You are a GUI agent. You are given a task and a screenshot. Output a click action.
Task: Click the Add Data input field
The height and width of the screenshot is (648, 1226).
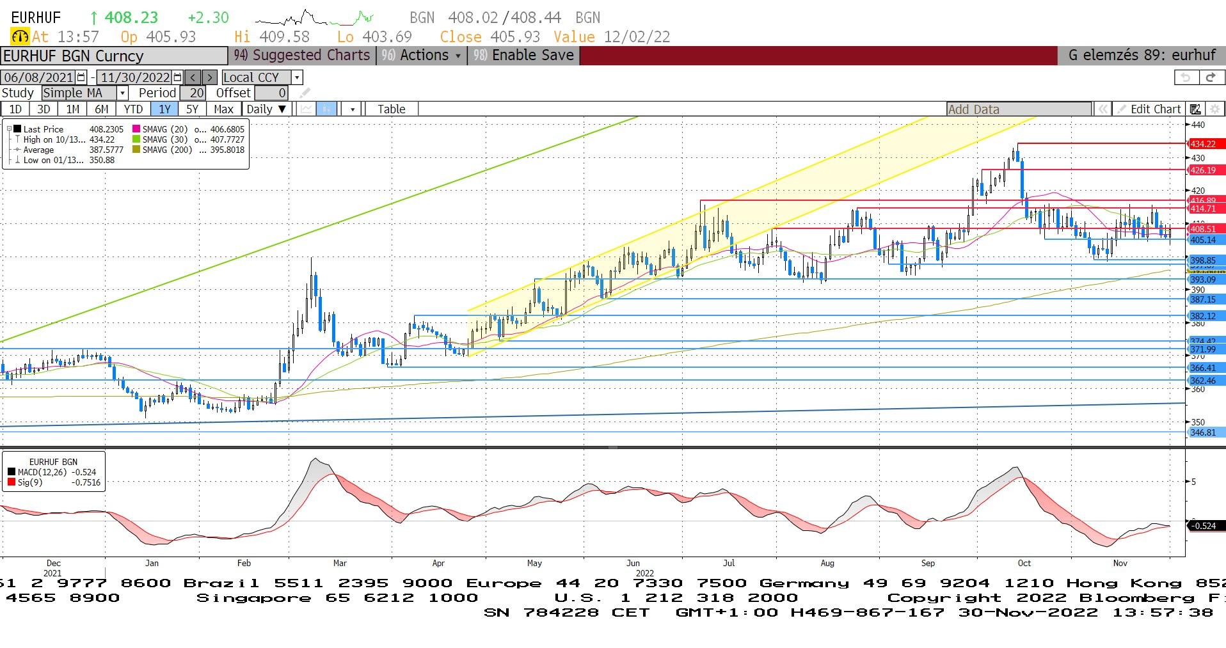(x=1019, y=109)
